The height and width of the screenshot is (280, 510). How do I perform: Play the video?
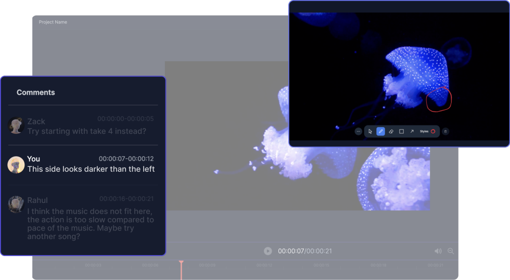point(267,251)
